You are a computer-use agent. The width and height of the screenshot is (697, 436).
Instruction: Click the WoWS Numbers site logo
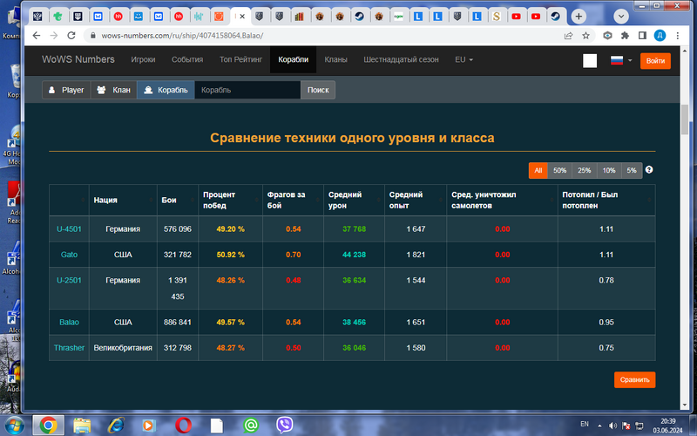click(x=78, y=59)
